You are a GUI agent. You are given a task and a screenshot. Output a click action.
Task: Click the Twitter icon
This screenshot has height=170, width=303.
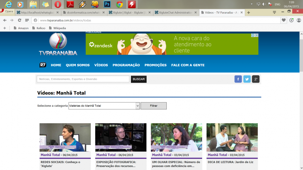pyautogui.click(x=247, y=79)
